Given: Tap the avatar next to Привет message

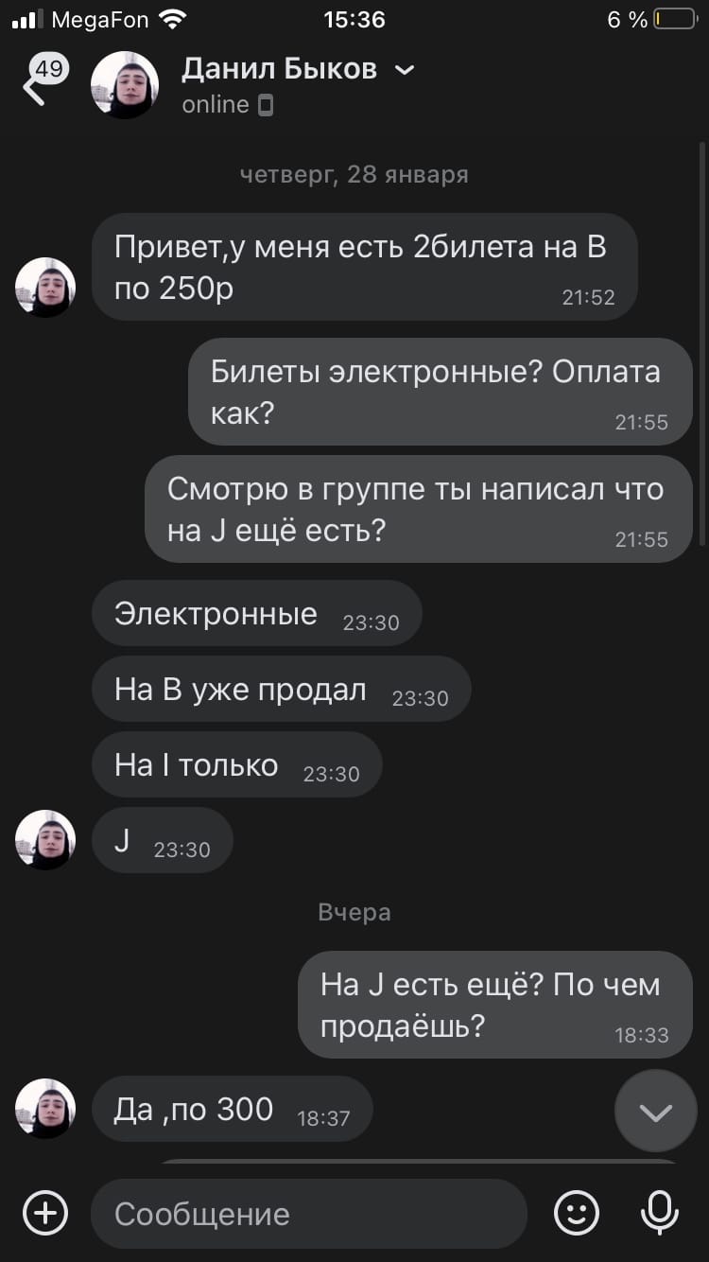Looking at the screenshot, I should click(x=45, y=287).
